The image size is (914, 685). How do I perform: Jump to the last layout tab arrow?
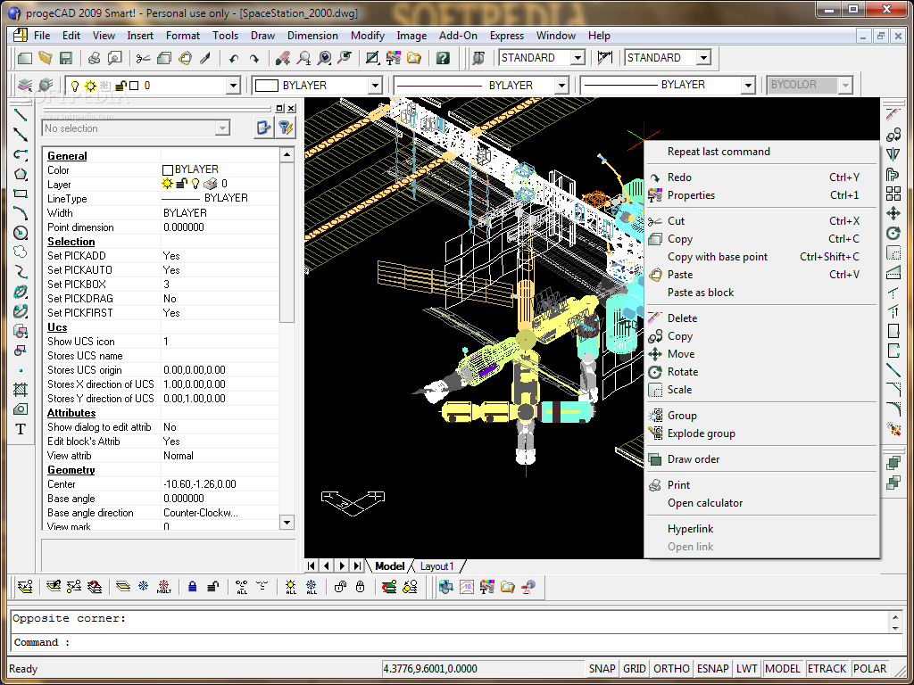(x=357, y=565)
